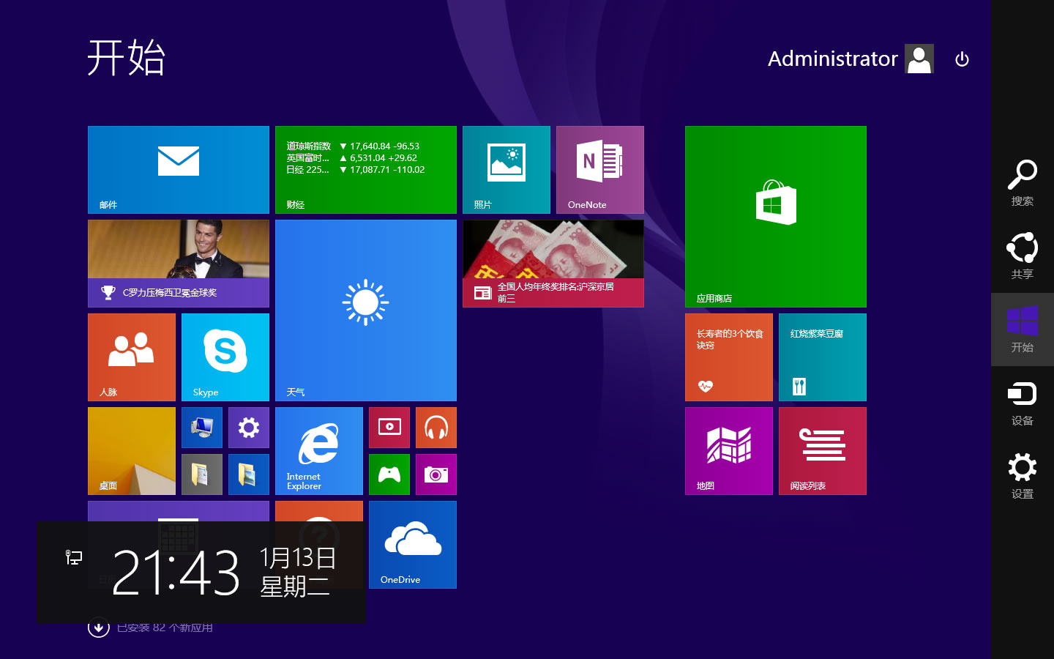The width and height of the screenshot is (1054, 659).
Task: Open the Photos (照片) tile
Action: click(x=507, y=170)
